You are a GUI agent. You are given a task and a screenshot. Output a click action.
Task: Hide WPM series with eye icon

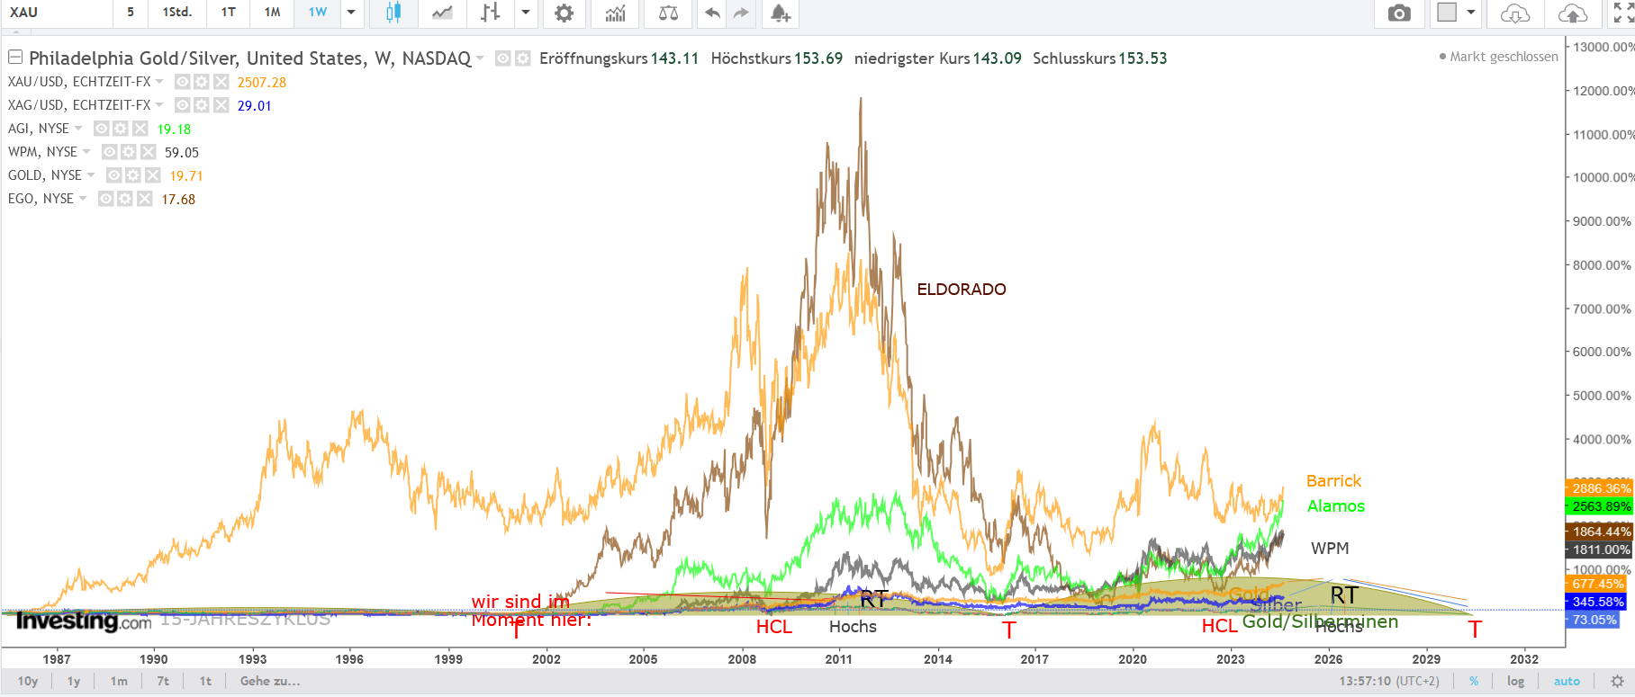tap(110, 152)
